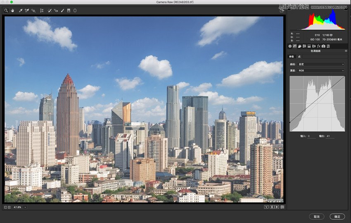The image size is (351, 223).
Task: Select the Spot Removal tool
Action: [x=50, y=10]
